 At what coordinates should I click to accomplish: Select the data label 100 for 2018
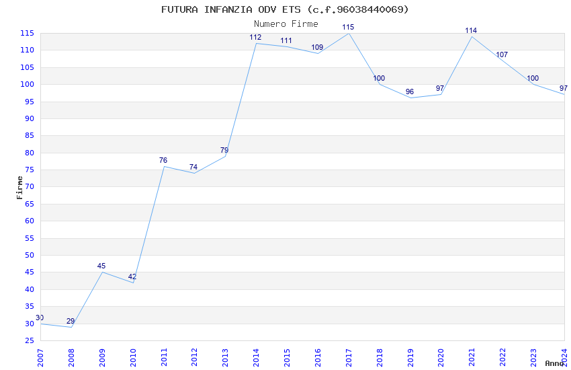click(x=379, y=78)
